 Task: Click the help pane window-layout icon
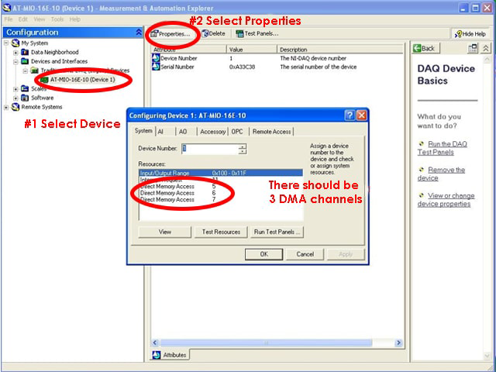pyautogui.click(x=473, y=48)
